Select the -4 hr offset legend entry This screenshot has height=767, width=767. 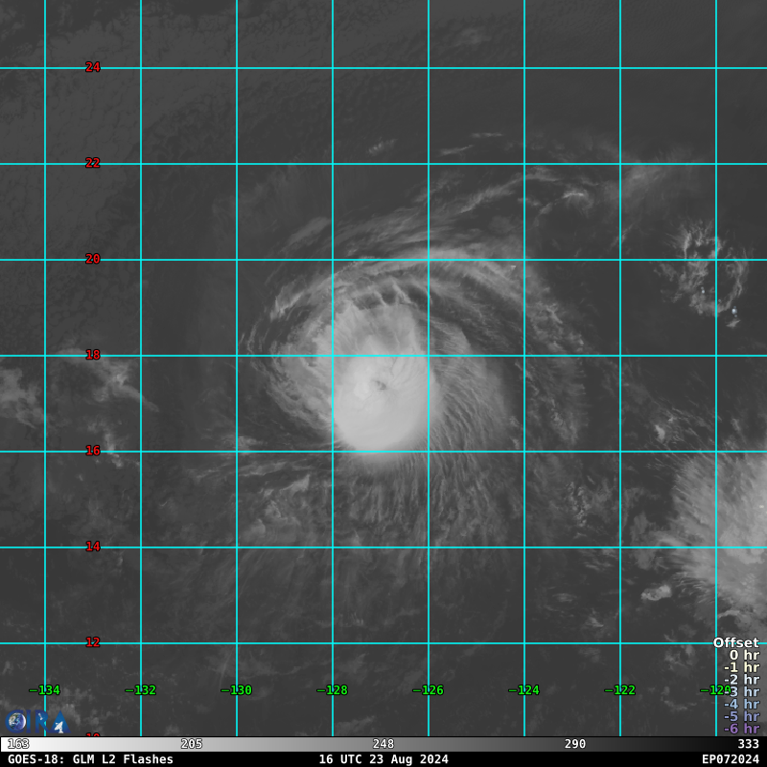741,704
